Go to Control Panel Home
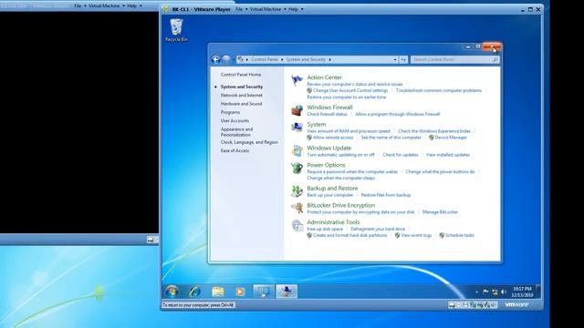 coord(241,75)
